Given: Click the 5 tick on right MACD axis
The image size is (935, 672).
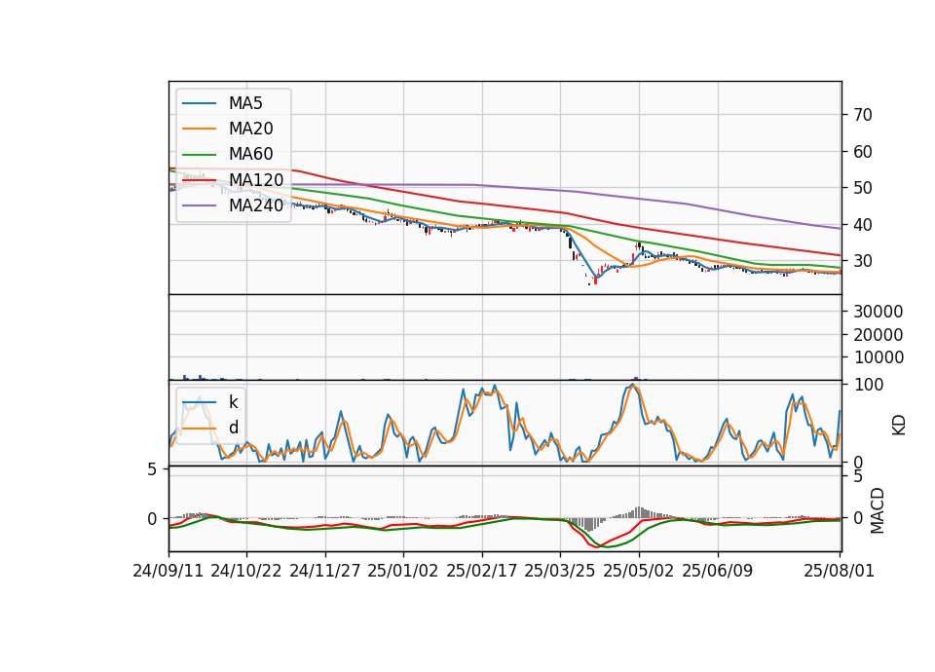Looking at the screenshot, I should coord(858,476).
